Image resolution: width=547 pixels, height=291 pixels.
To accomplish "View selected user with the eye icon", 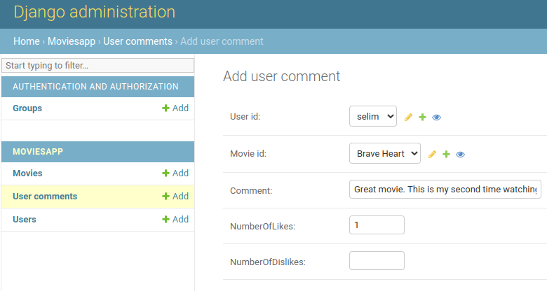I will pos(436,118).
